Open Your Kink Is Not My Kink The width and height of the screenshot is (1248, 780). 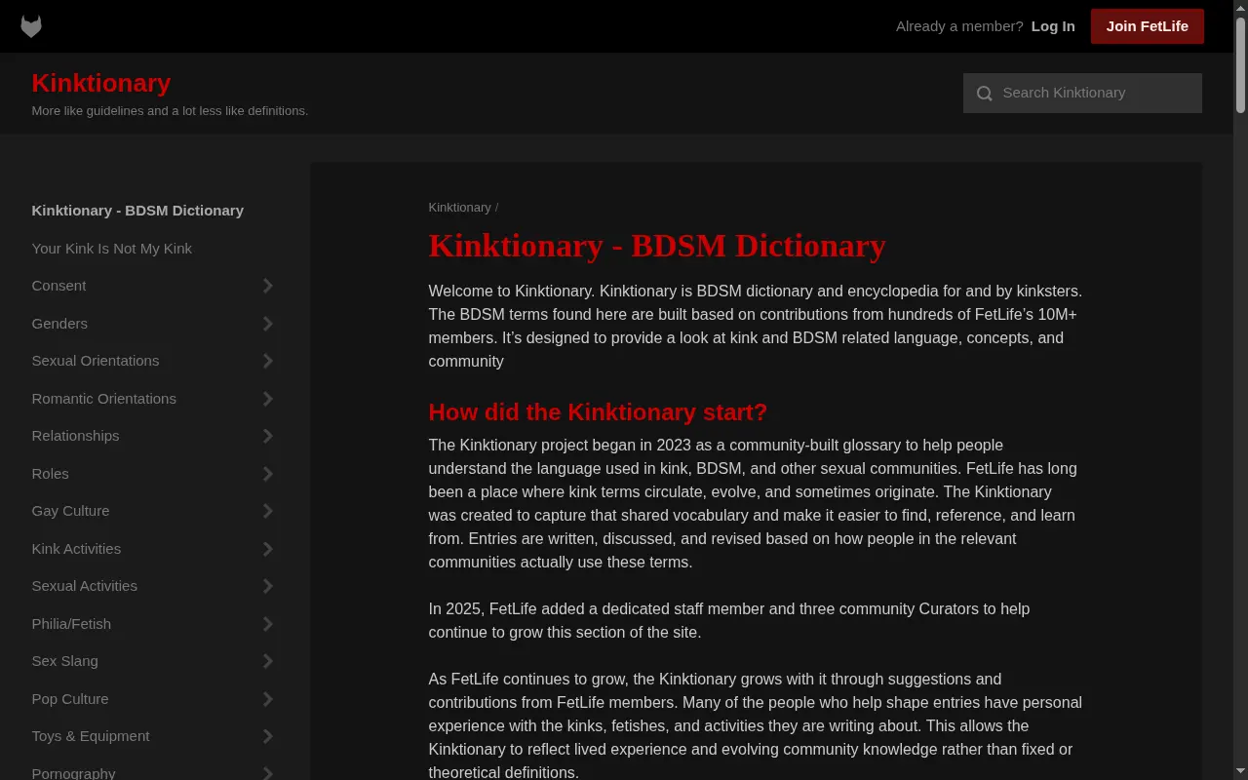pyautogui.click(x=111, y=249)
